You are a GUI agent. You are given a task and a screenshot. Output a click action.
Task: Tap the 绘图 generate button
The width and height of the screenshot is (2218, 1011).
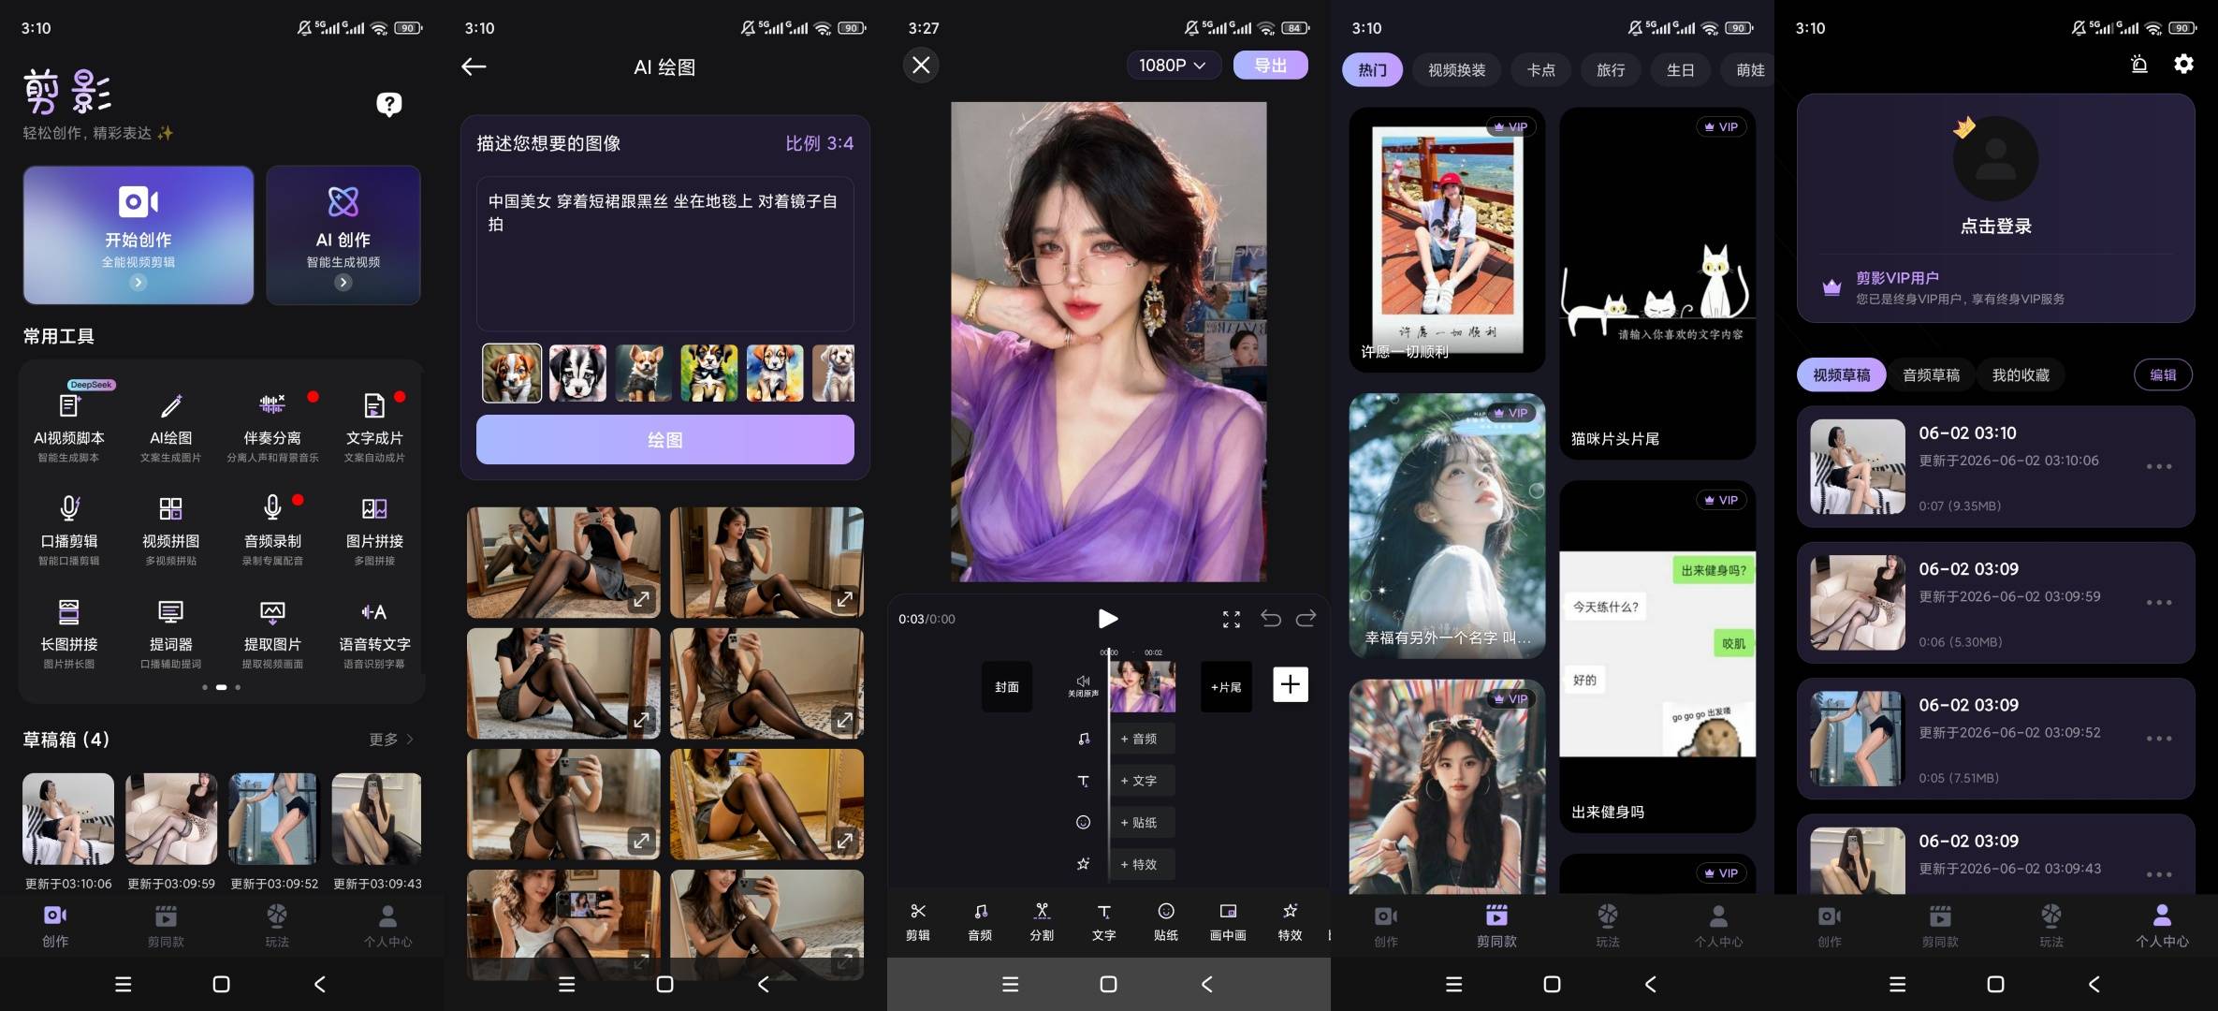tap(664, 440)
